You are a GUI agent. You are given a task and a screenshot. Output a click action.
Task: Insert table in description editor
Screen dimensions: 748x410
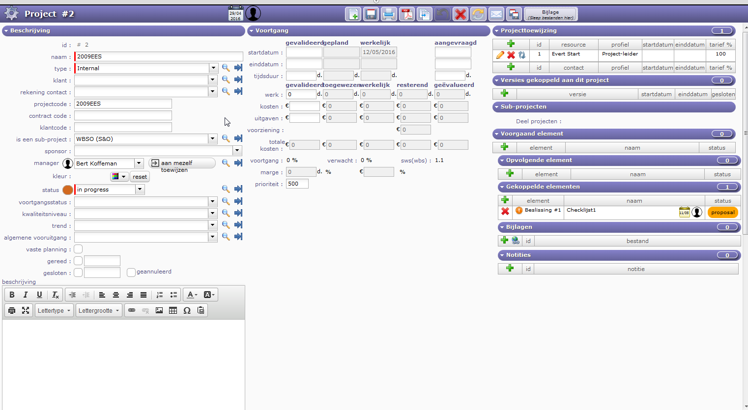(173, 310)
